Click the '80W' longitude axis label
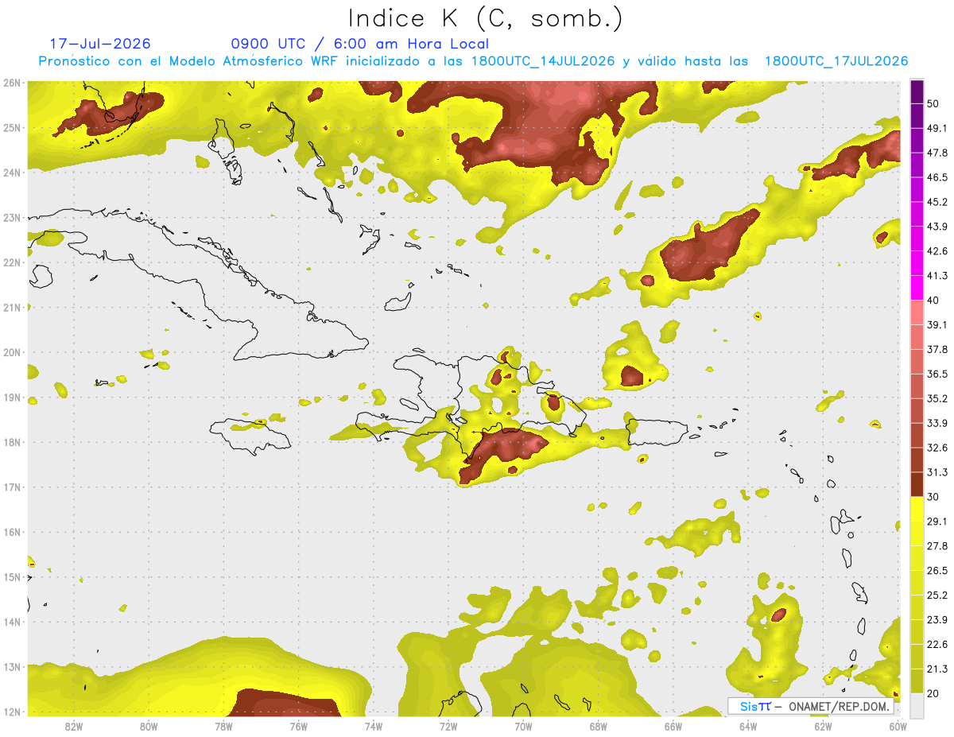This screenshot has height=737, width=954. click(149, 726)
